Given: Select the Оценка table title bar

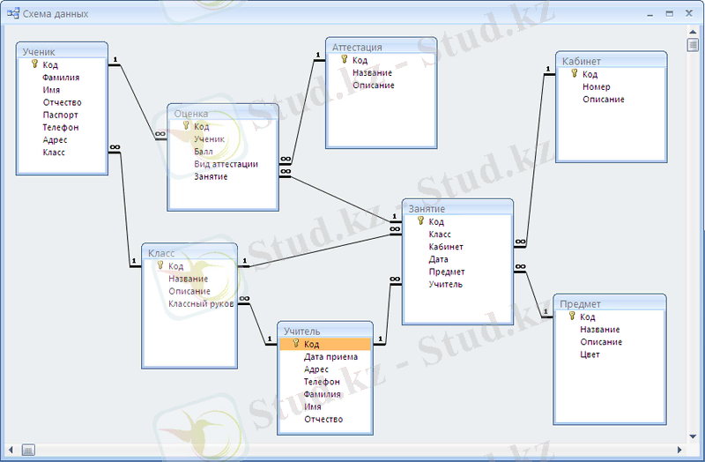Looking at the screenshot, I should point(223,114).
